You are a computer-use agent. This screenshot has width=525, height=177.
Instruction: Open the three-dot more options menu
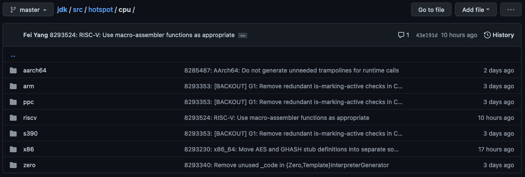point(511,9)
